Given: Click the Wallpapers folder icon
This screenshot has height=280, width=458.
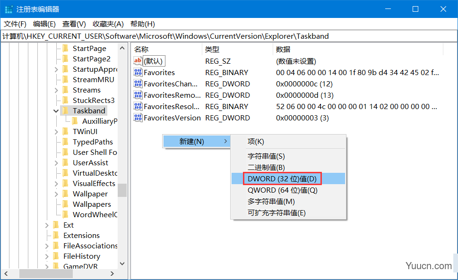Looking at the screenshot, I should (65, 204).
